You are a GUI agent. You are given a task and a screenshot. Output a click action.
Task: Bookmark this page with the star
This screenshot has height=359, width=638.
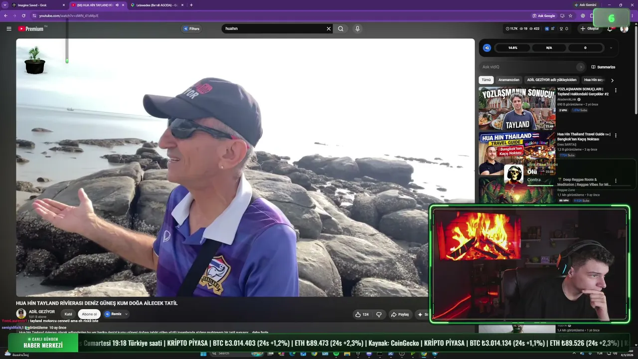pos(570,15)
